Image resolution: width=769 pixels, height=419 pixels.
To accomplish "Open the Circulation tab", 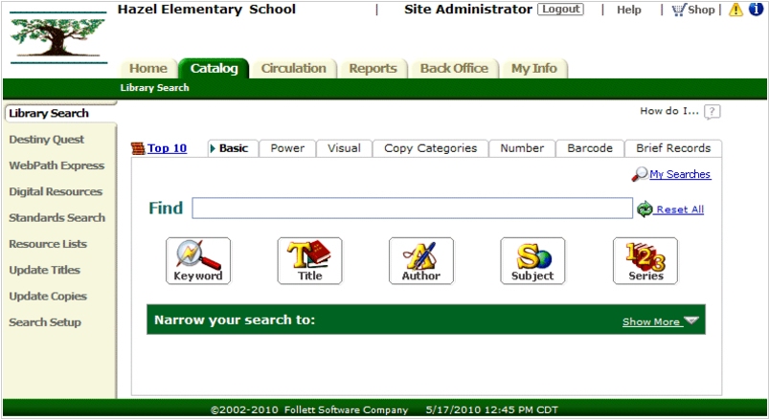I will pos(294,68).
